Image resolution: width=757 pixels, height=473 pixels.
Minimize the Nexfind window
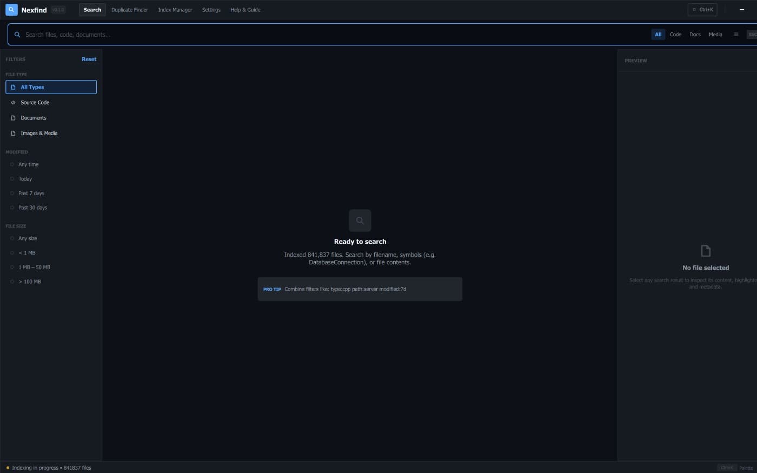(742, 10)
